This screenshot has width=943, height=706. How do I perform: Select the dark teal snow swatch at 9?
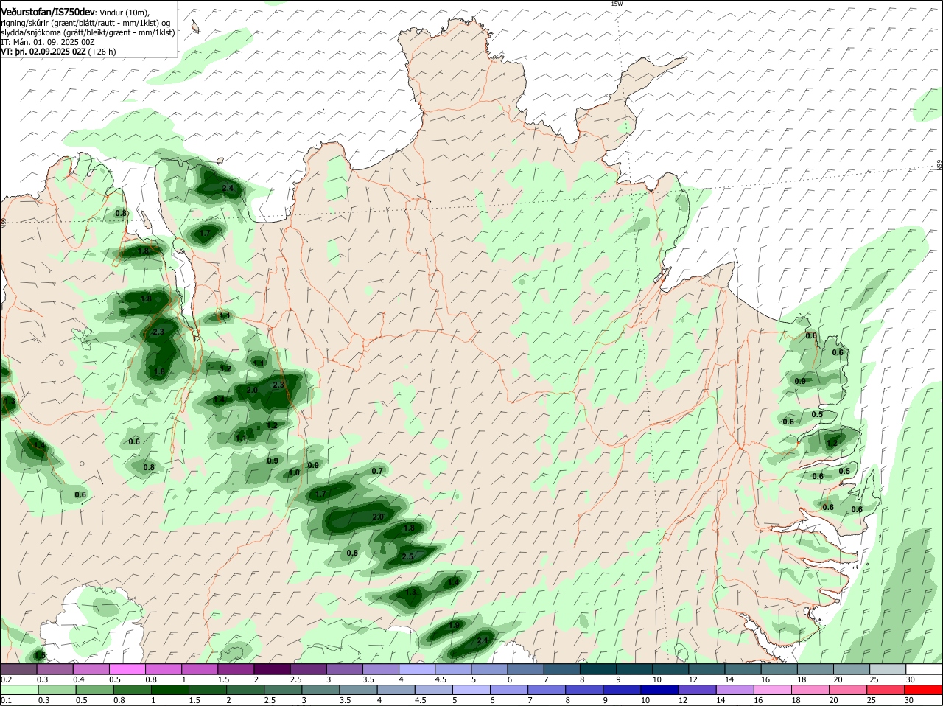click(634, 669)
